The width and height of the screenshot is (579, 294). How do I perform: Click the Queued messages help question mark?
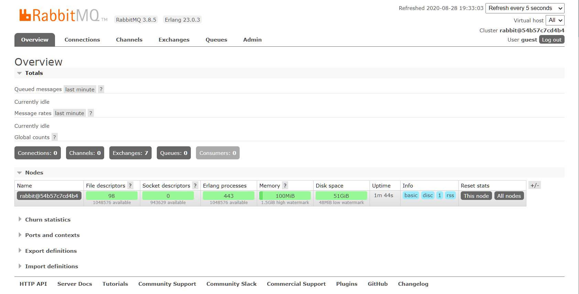coord(101,89)
